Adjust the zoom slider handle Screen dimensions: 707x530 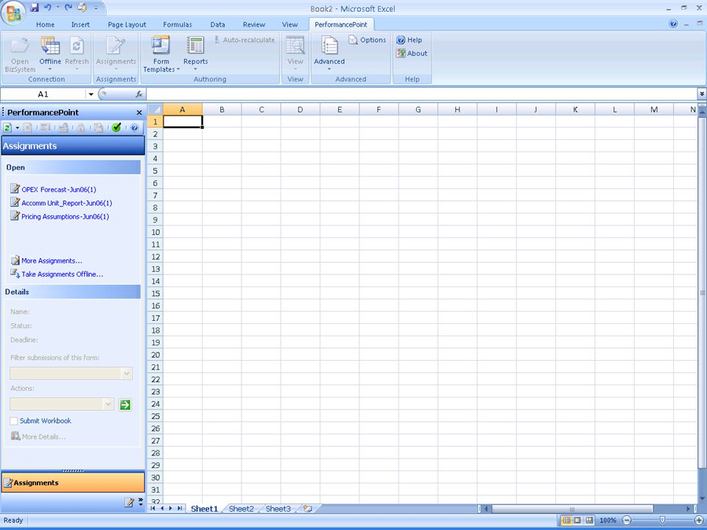(x=662, y=520)
